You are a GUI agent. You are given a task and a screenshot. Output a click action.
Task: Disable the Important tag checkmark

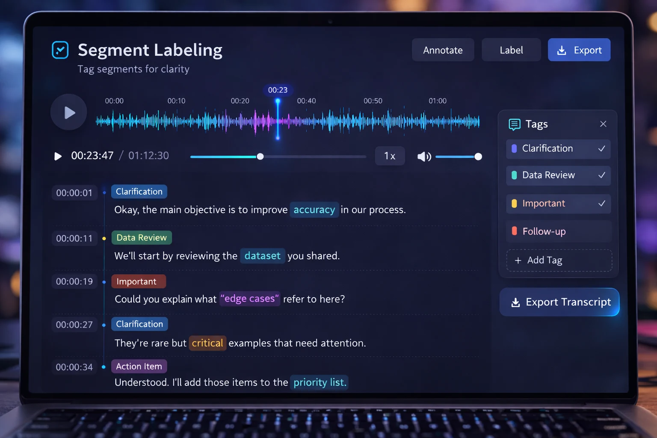[601, 204]
